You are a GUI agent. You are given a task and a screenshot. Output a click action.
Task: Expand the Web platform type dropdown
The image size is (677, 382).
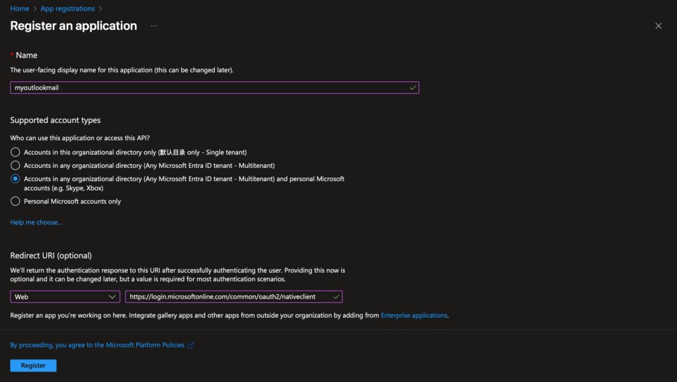pyautogui.click(x=65, y=297)
